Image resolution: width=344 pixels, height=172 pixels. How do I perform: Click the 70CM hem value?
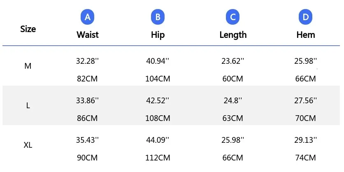click(306, 118)
